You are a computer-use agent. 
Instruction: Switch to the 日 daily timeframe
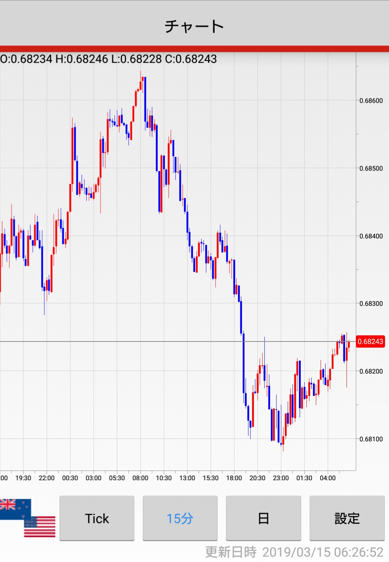[x=263, y=518]
